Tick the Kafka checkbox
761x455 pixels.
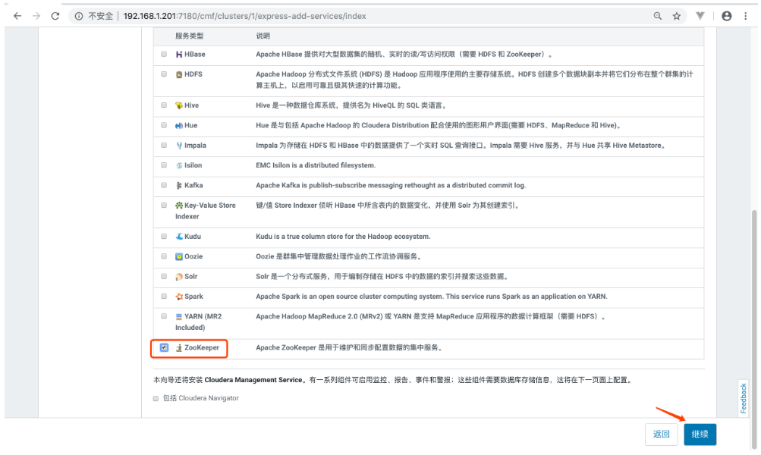pyautogui.click(x=164, y=185)
